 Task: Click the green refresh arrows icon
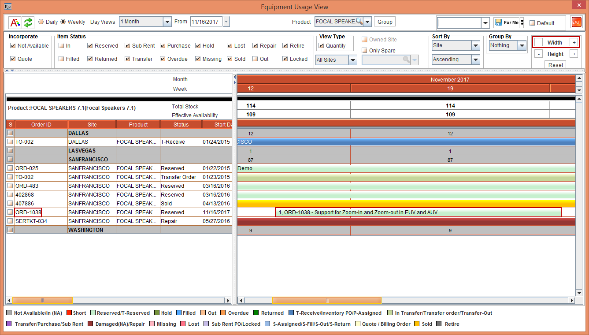click(28, 22)
